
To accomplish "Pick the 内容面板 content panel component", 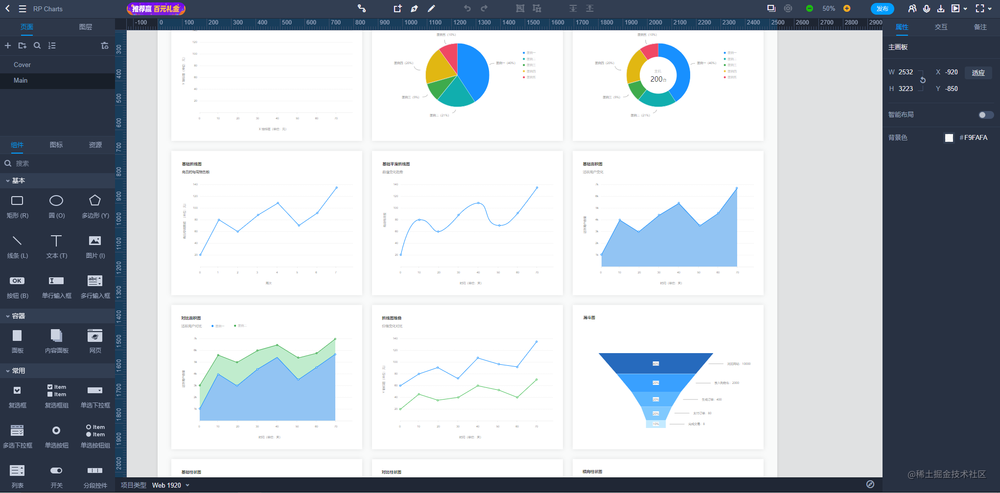I will tap(57, 341).
